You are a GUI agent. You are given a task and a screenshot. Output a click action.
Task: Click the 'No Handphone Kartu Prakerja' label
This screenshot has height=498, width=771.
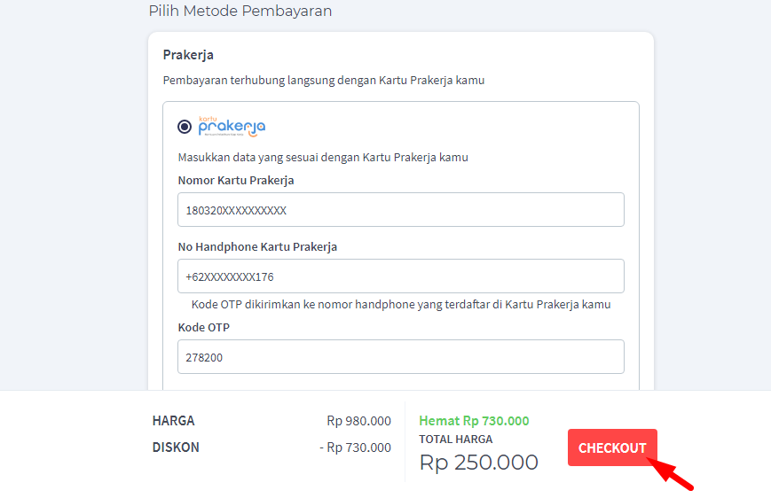coord(257,247)
